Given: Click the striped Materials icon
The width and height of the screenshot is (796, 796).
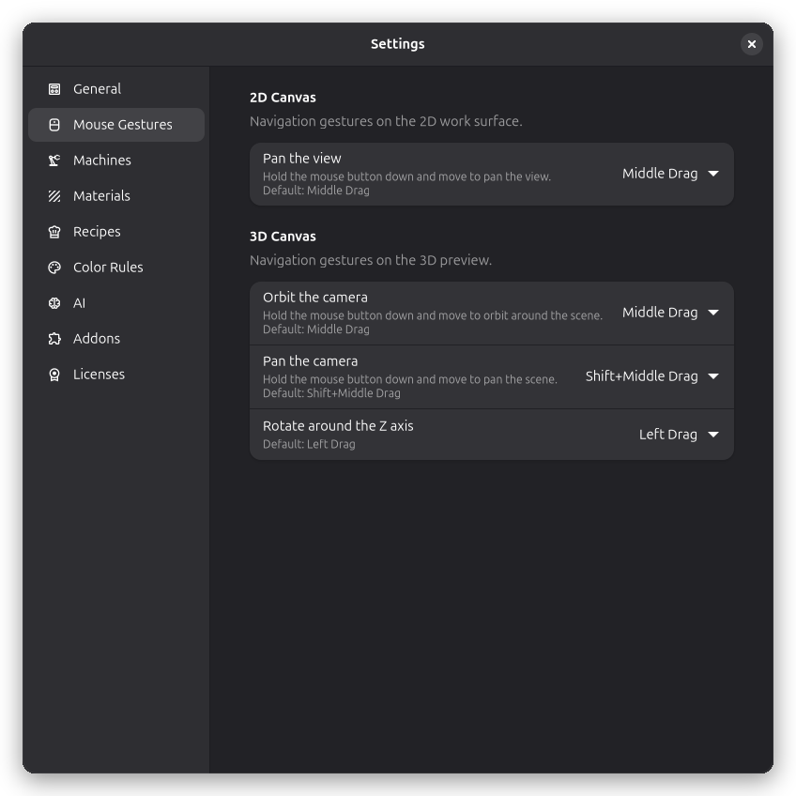Looking at the screenshot, I should tap(54, 196).
